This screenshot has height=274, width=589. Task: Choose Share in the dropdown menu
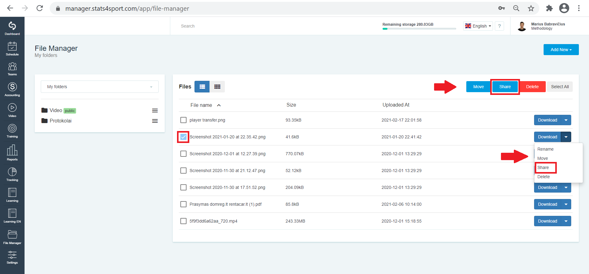[543, 167]
